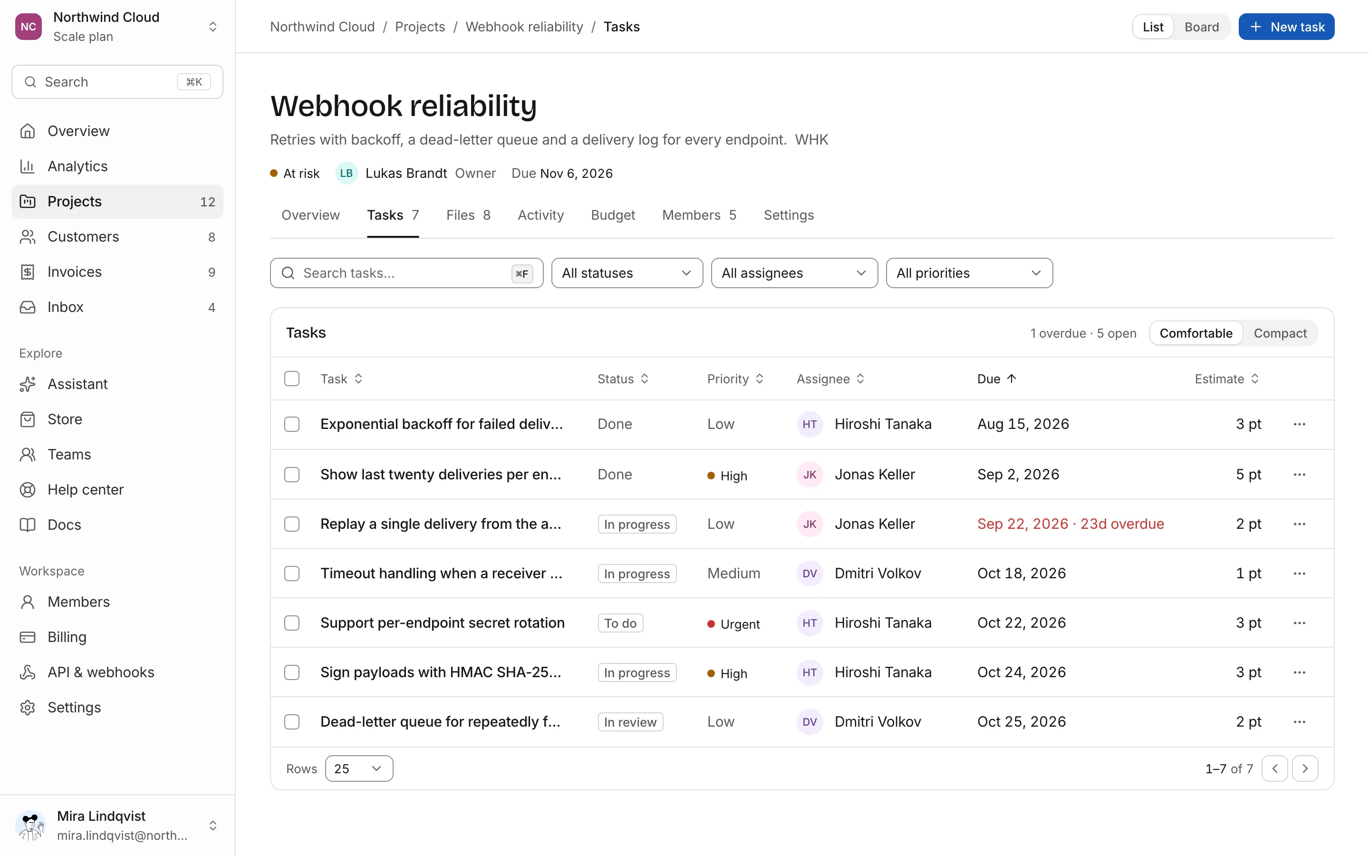The height and width of the screenshot is (856, 1369).
Task: Check the Replay a single delivery task
Action: [292, 524]
